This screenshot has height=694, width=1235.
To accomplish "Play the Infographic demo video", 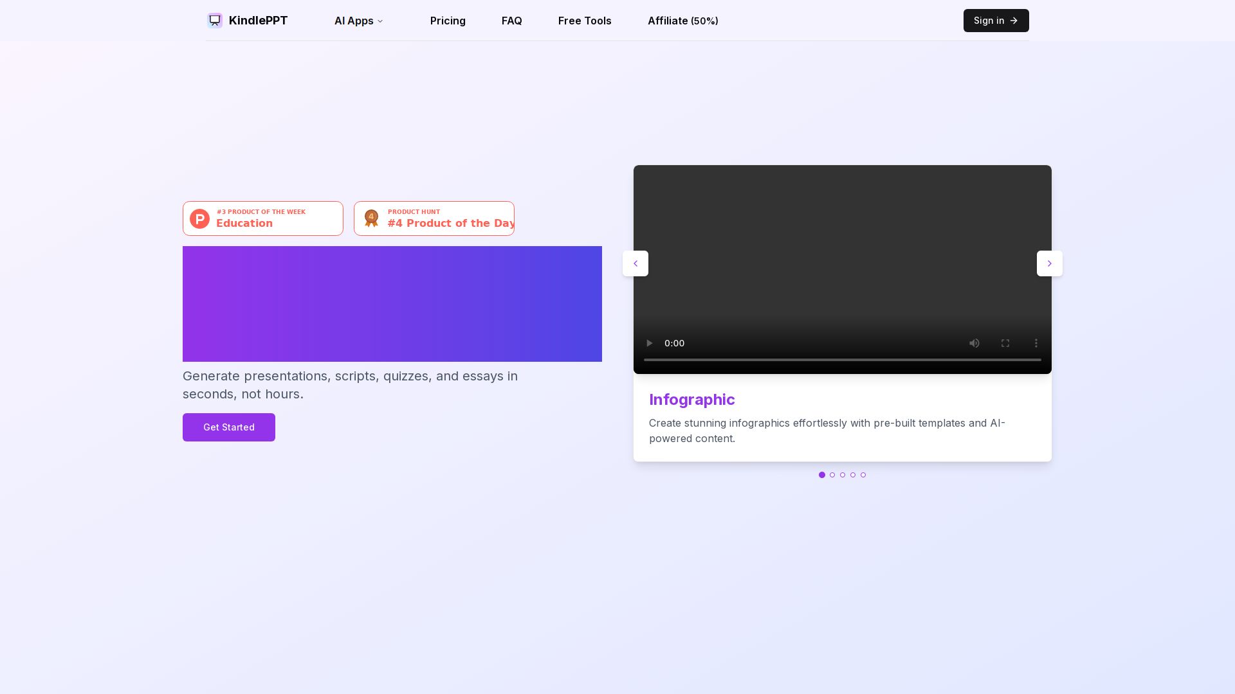I will 649,343.
